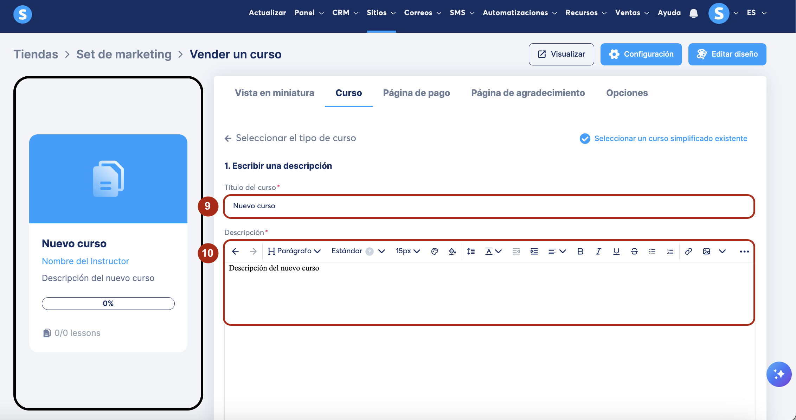Insert a bulleted list
The image size is (796, 420).
(x=652, y=251)
